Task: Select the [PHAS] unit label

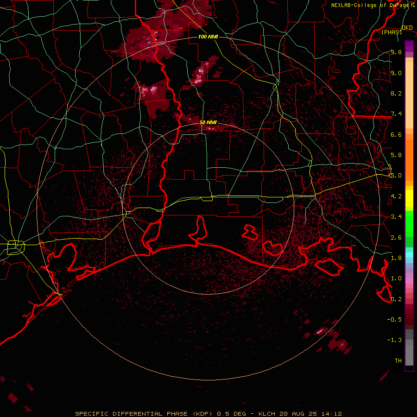Action: 392,32
